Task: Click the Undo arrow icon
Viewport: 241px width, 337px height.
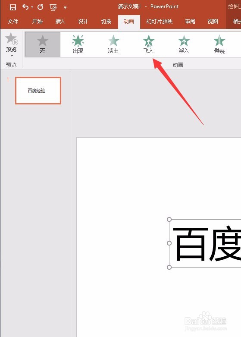Action: pos(25,7)
